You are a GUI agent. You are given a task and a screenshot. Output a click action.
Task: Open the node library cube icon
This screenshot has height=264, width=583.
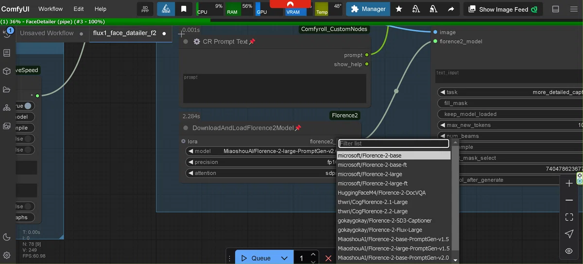(x=7, y=71)
